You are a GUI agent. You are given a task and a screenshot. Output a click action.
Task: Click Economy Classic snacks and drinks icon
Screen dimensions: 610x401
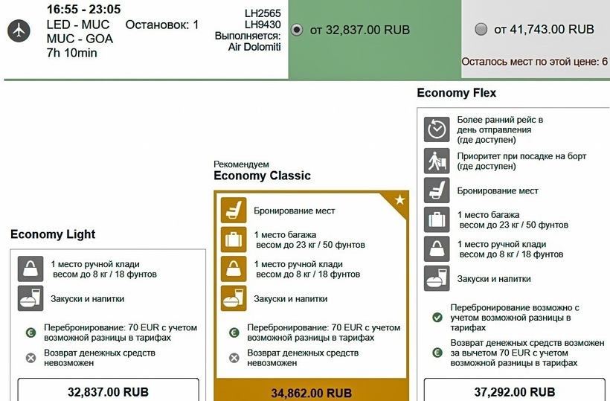[x=234, y=298]
